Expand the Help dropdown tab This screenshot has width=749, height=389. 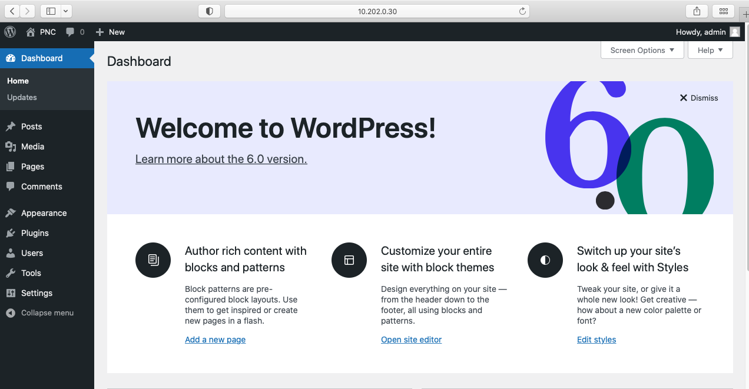click(710, 50)
